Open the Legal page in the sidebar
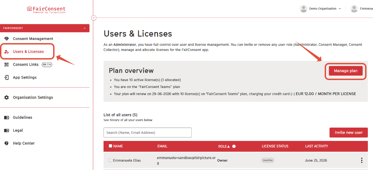This screenshot has height=170, width=373. point(18,130)
